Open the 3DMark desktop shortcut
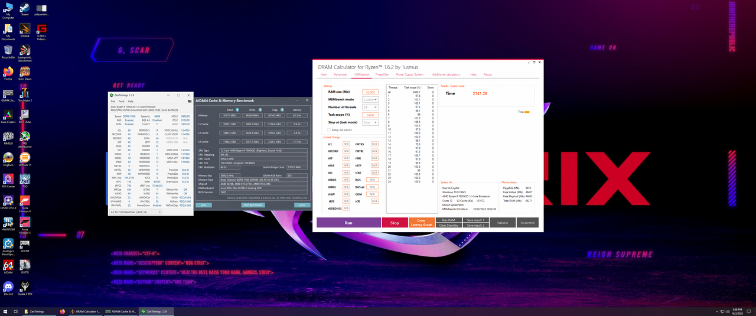The height and width of the screenshot is (316, 756). click(25, 31)
